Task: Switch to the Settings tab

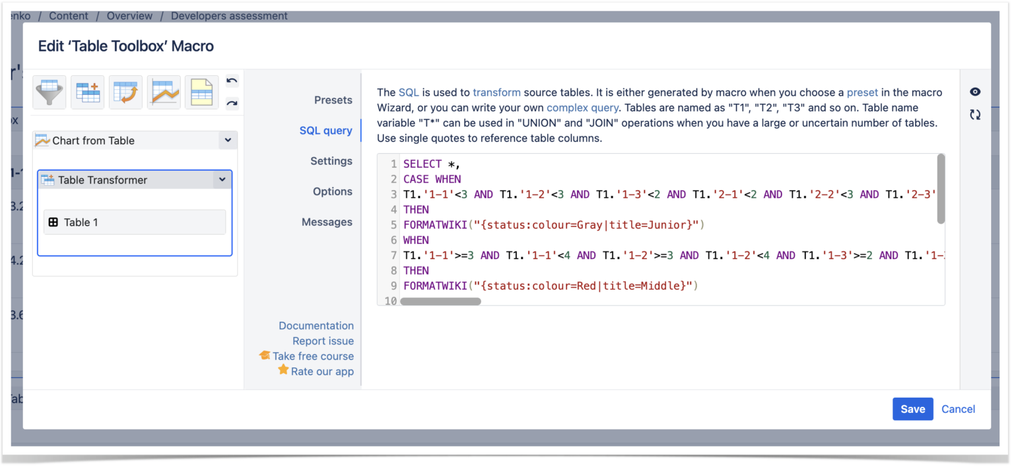Action: coord(331,160)
